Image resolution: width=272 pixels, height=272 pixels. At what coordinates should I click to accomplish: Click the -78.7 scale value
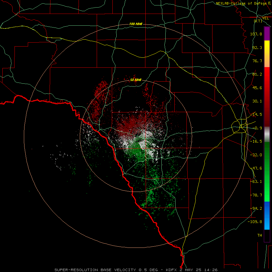(x=256, y=195)
